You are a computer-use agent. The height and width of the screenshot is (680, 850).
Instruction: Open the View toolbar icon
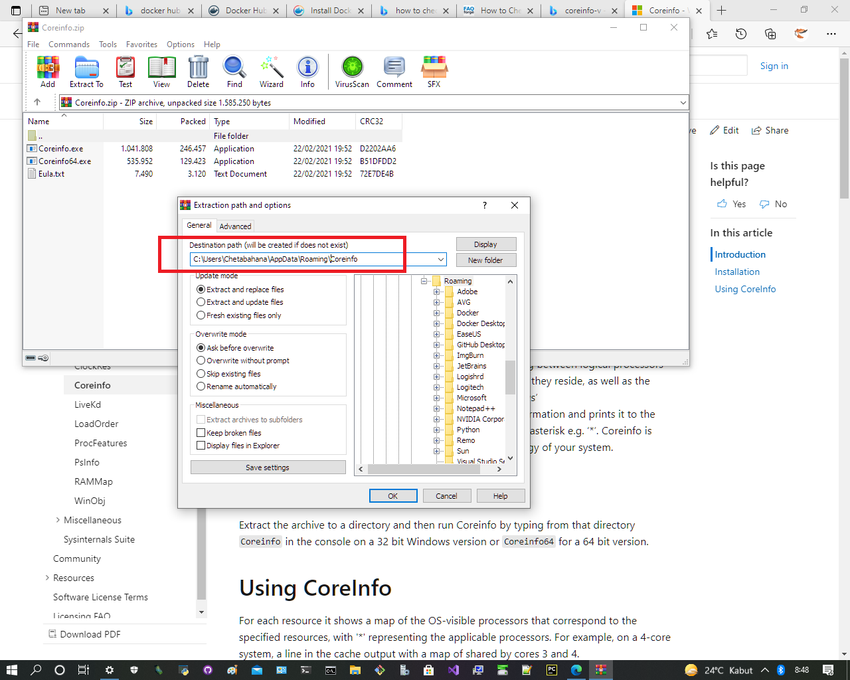(x=161, y=72)
